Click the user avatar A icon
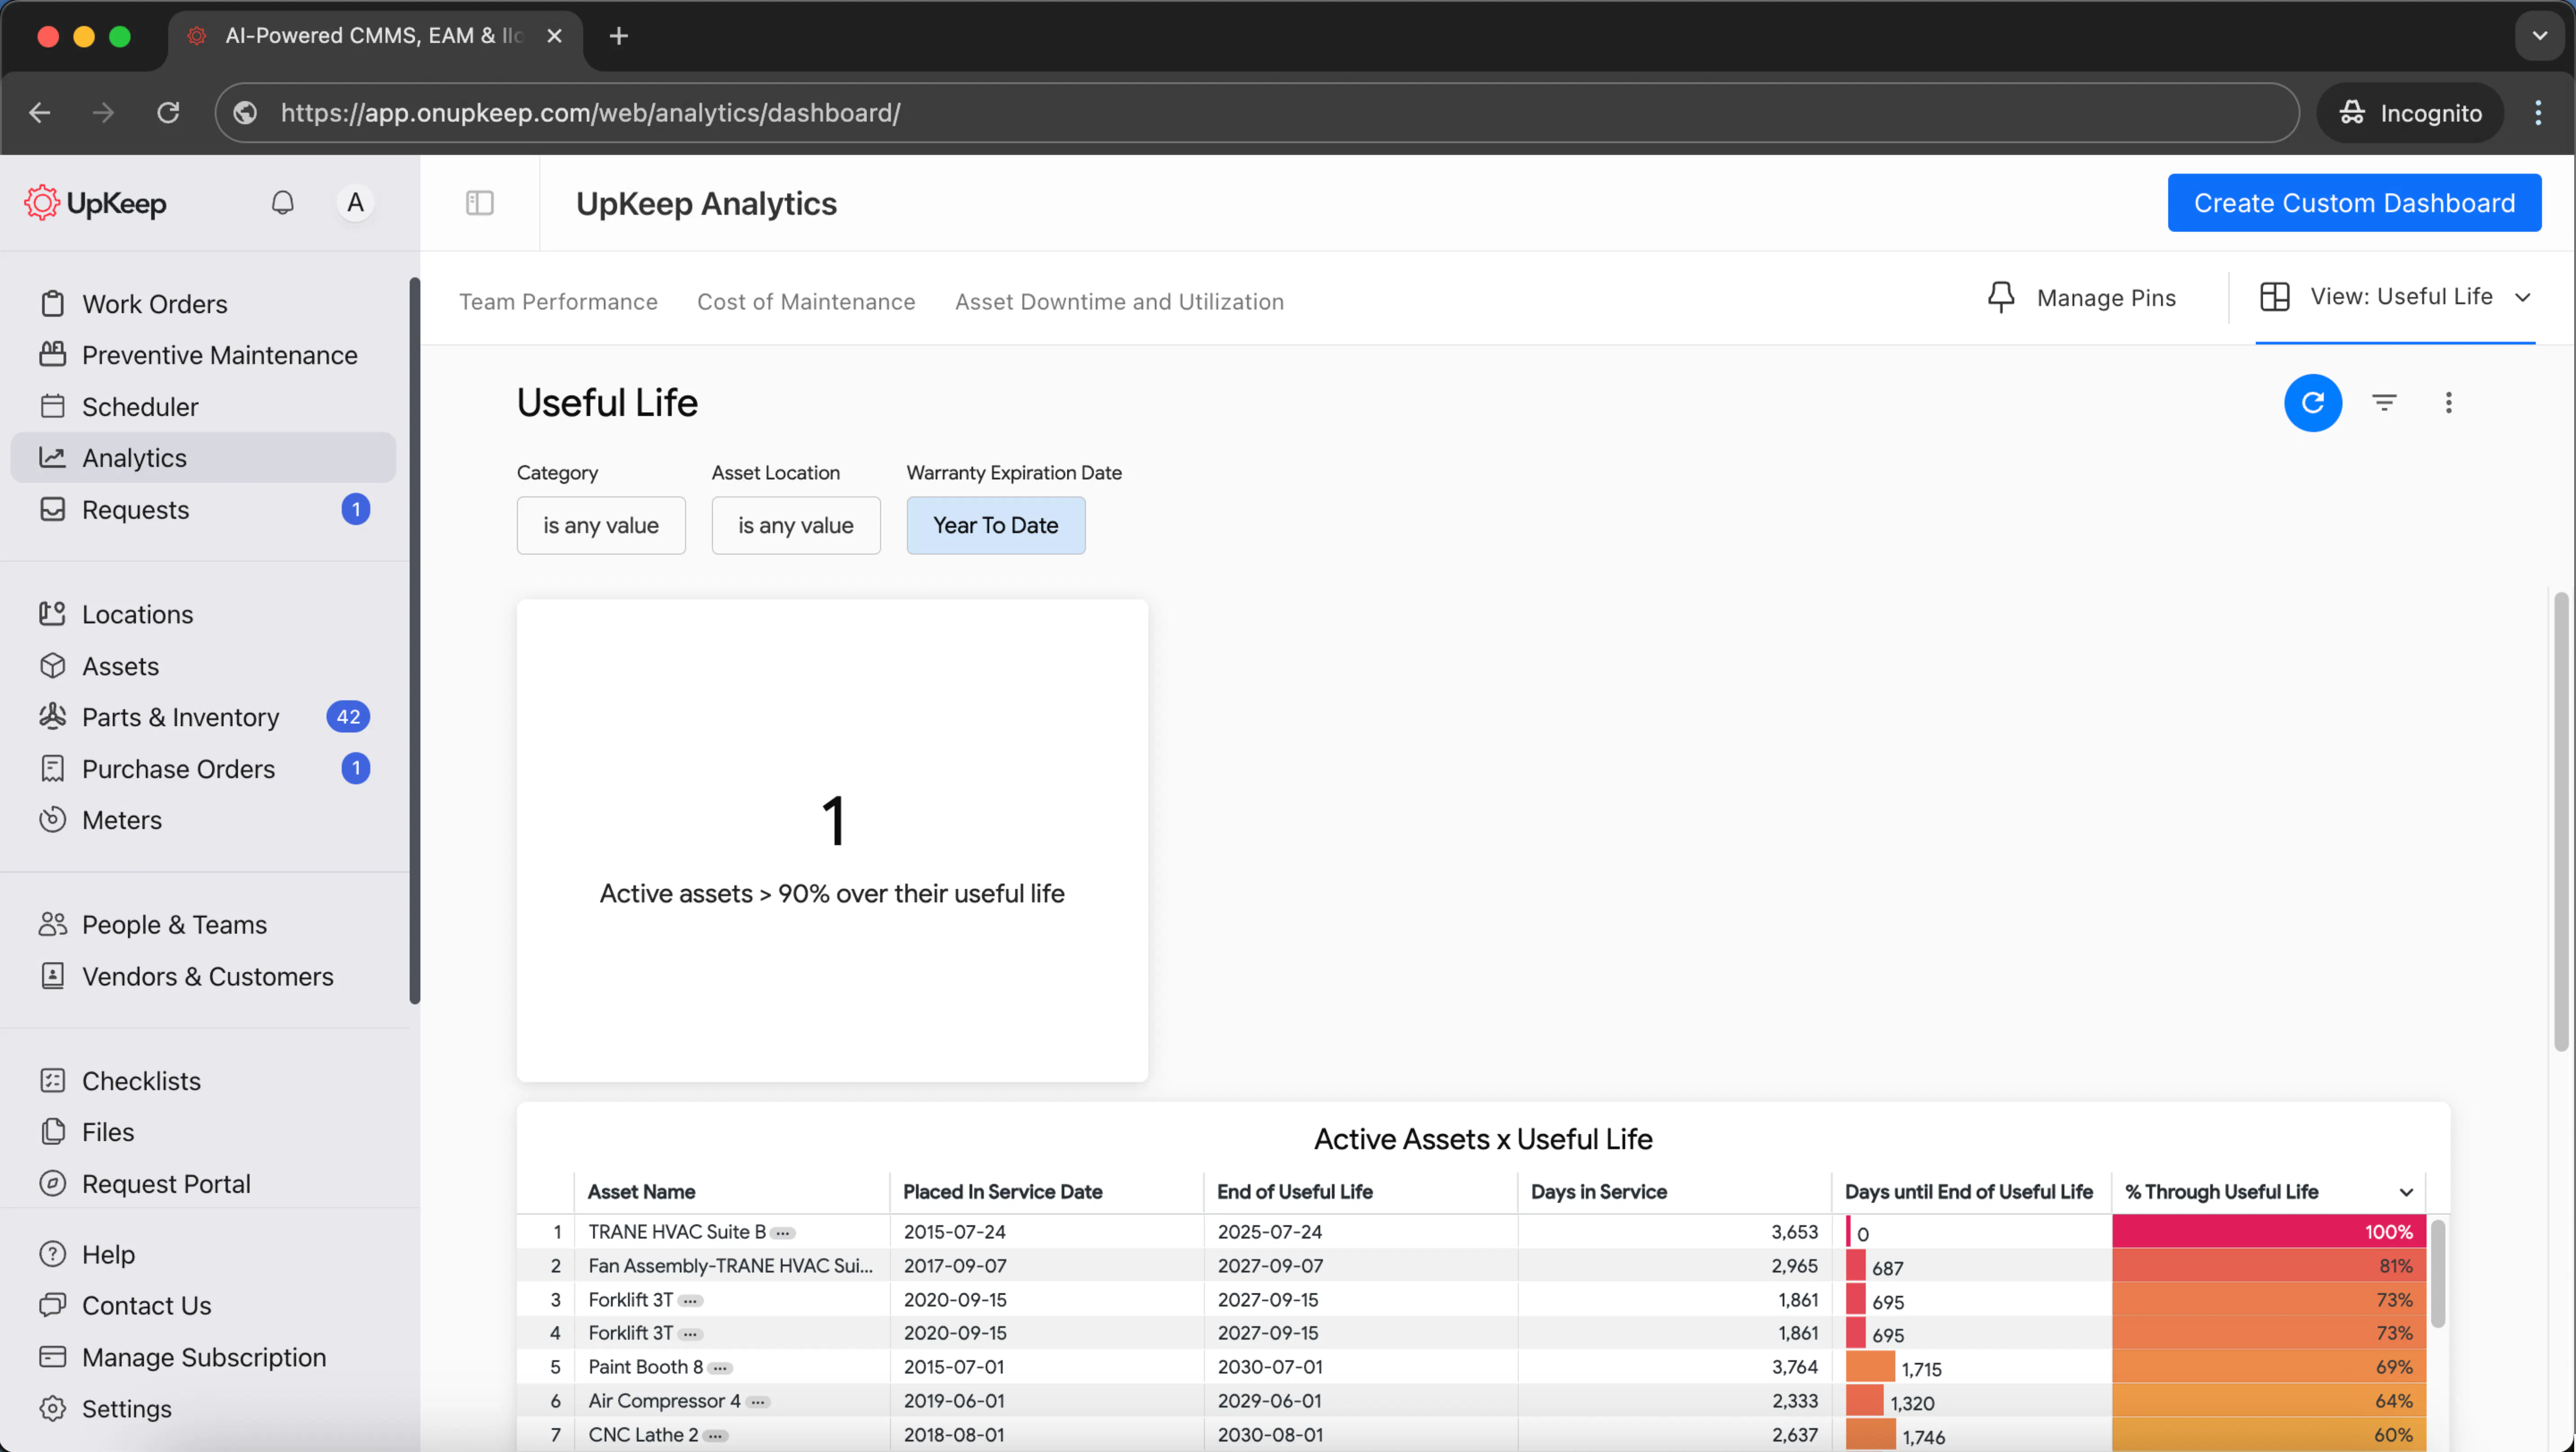The image size is (2576, 1452). click(x=355, y=203)
